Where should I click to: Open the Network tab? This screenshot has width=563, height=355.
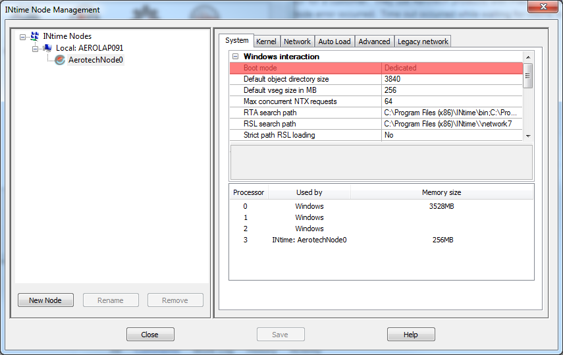click(x=297, y=41)
